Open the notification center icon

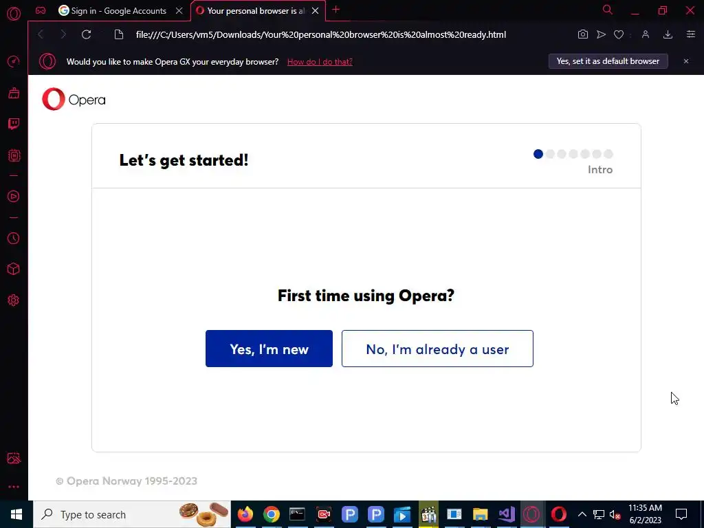point(681,514)
